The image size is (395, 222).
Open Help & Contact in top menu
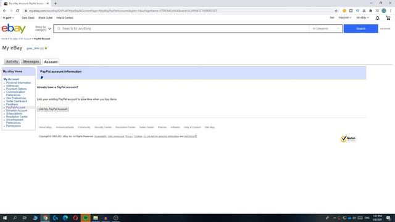(65, 18)
